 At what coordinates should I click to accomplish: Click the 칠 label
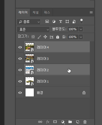coord(64,37)
